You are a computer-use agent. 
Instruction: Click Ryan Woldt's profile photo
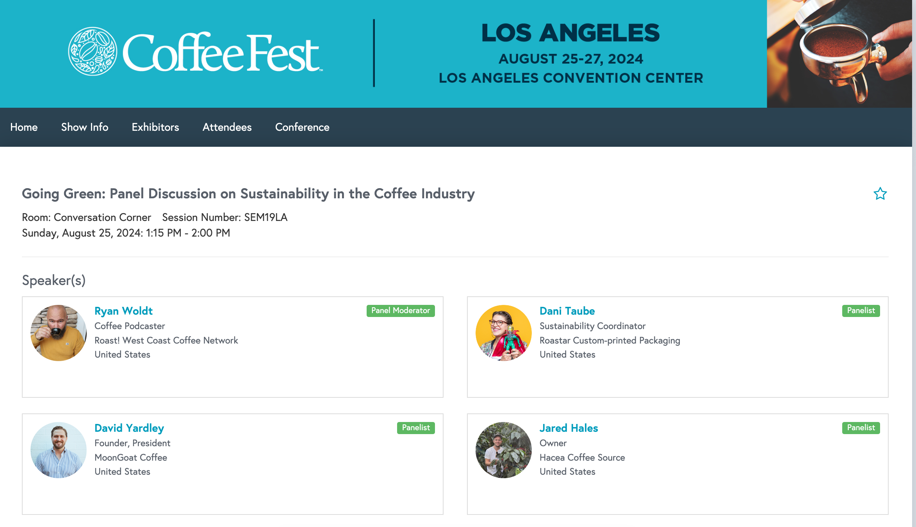[x=59, y=333]
